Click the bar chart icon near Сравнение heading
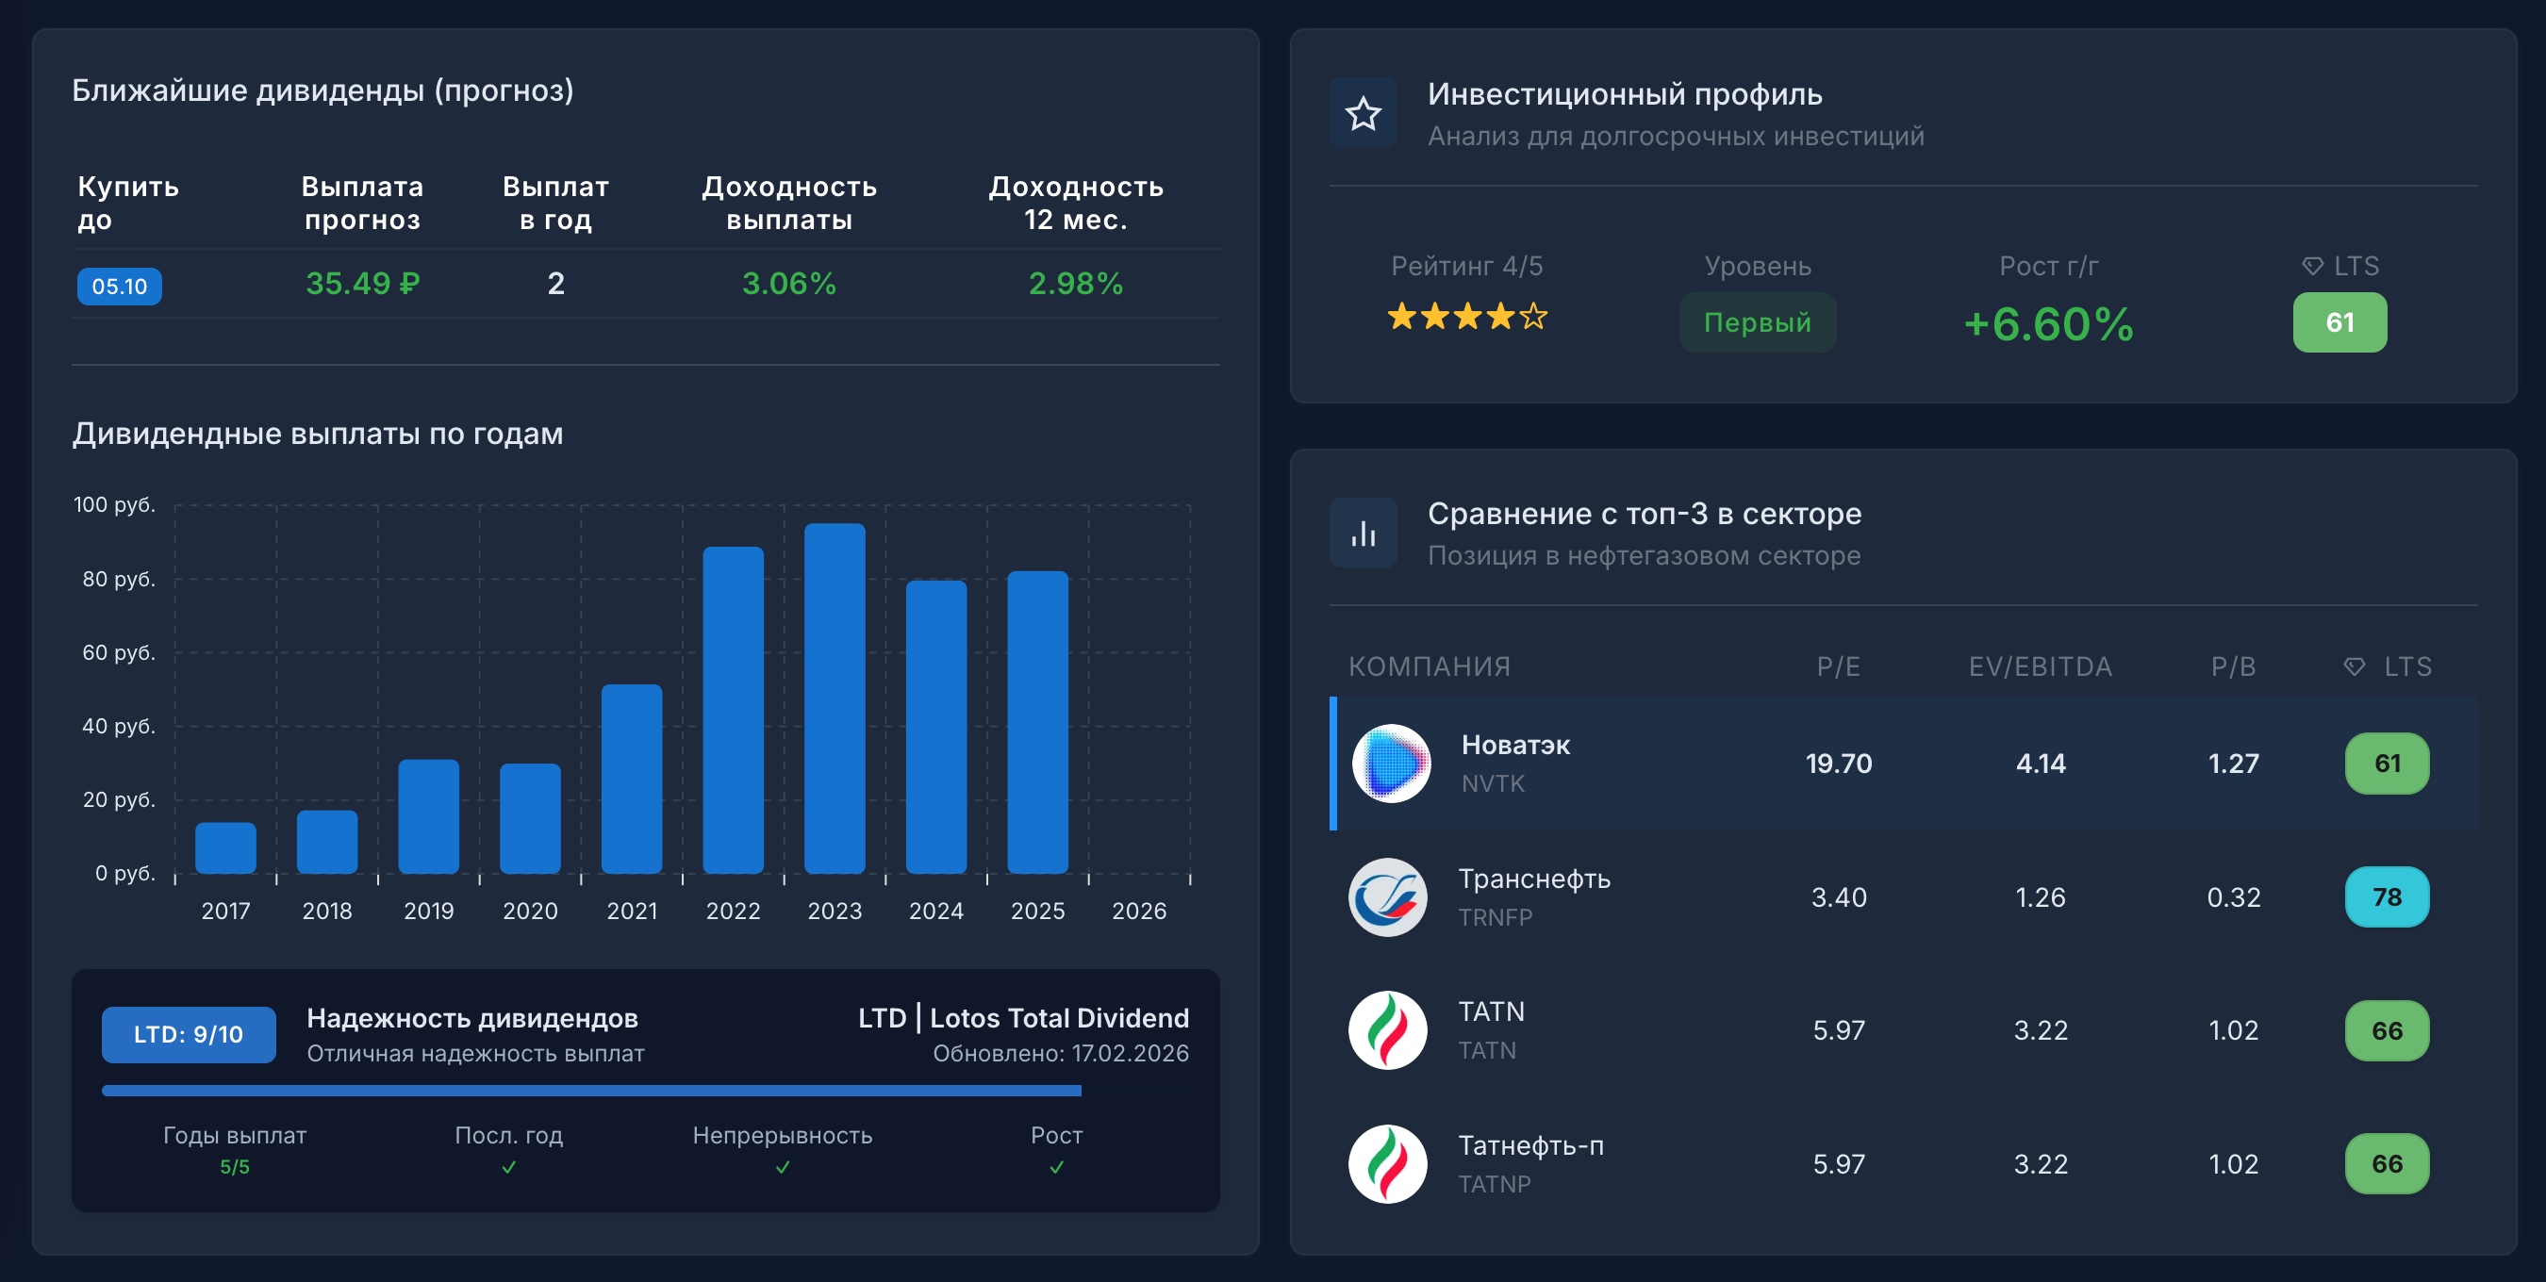Screen dimensions: 2546x1282 [1363, 534]
